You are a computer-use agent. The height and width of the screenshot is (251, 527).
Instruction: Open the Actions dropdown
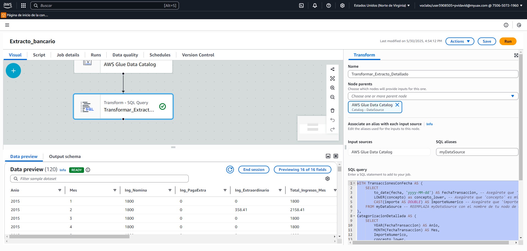[460, 41]
